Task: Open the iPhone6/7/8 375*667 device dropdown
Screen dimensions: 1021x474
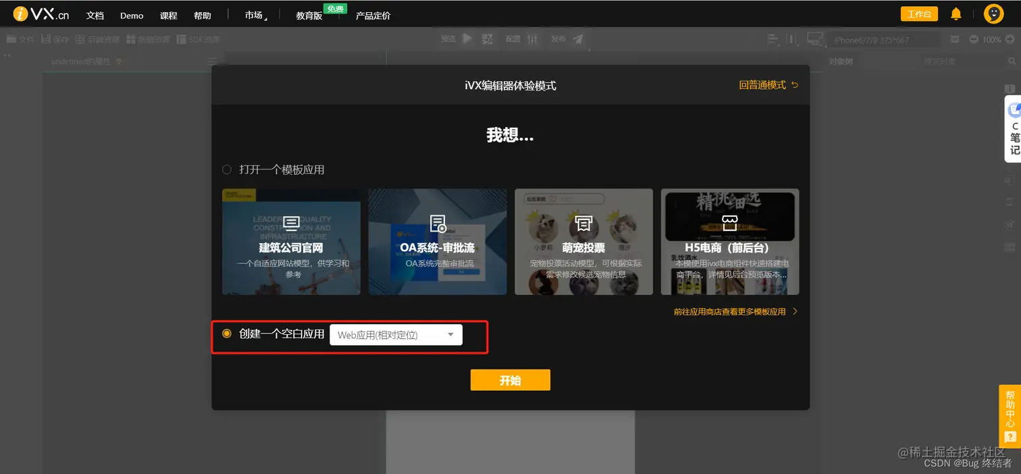Action: pyautogui.click(x=884, y=40)
